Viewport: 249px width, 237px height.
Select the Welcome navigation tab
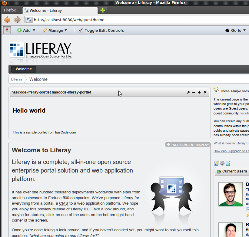[24, 69]
